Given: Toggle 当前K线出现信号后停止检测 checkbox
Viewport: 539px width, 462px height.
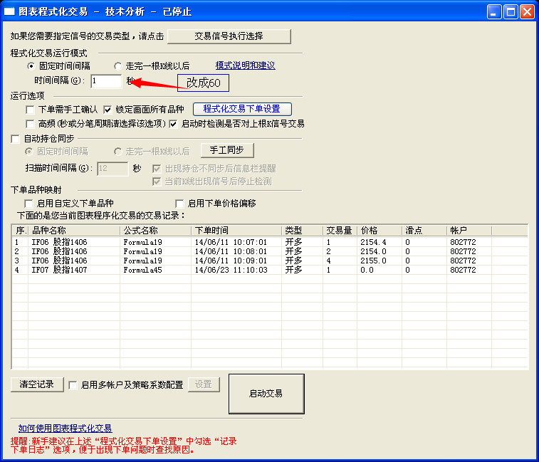Looking at the screenshot, I should 157,182.
